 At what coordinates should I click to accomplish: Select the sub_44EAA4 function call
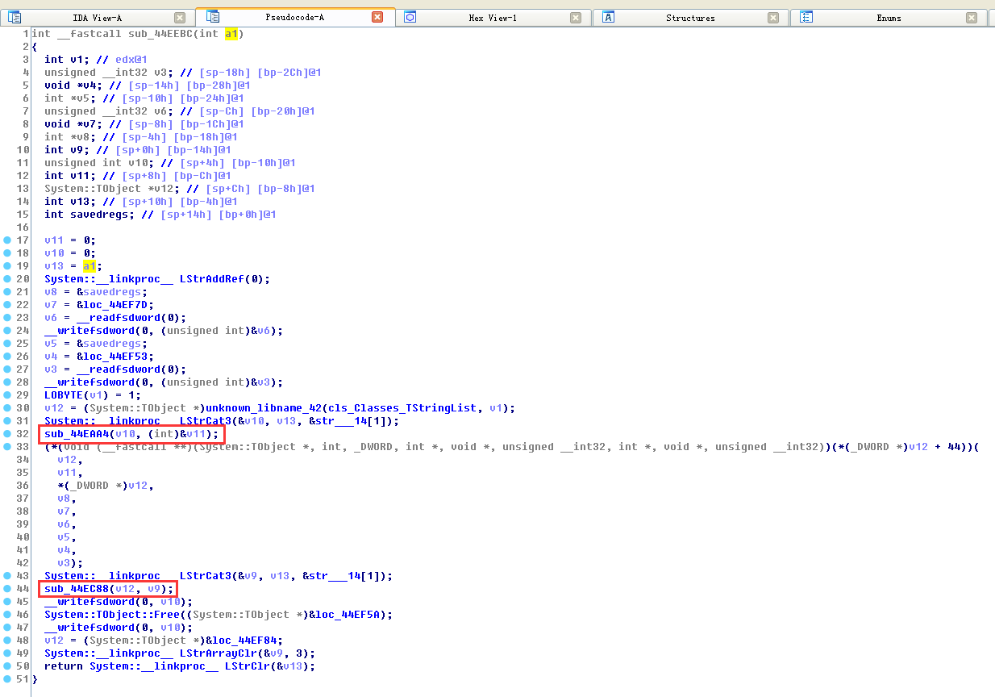[77, 434]
